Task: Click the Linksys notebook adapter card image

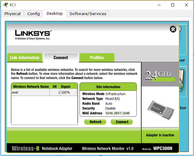Action: pyautogui.click(x=161, y=110)
